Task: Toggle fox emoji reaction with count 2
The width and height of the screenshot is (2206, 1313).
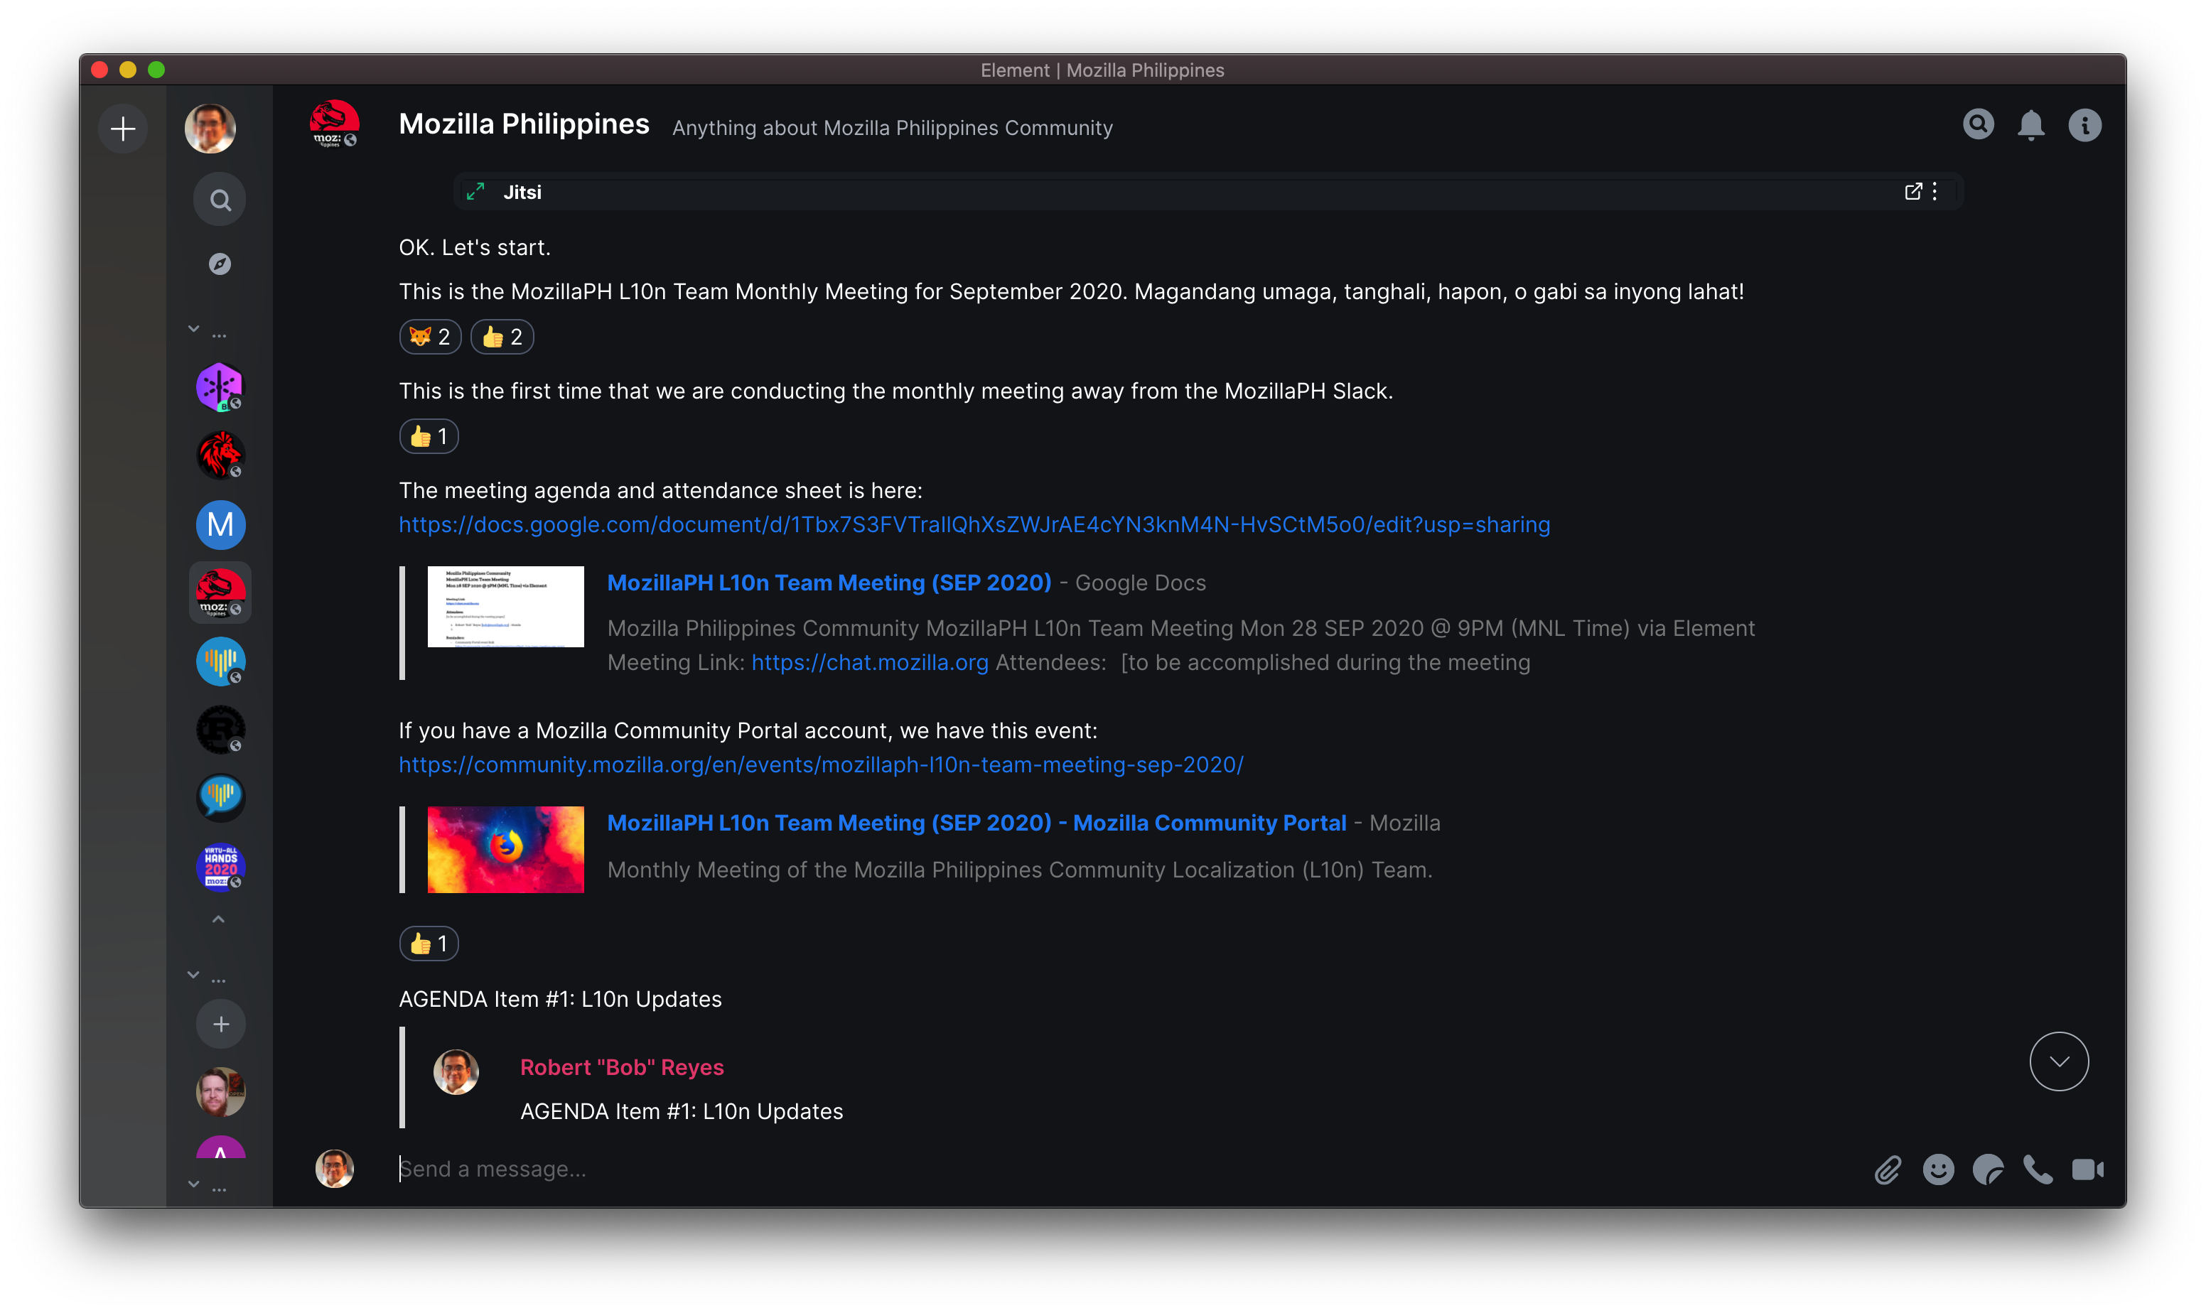Action: pos(430,337)
